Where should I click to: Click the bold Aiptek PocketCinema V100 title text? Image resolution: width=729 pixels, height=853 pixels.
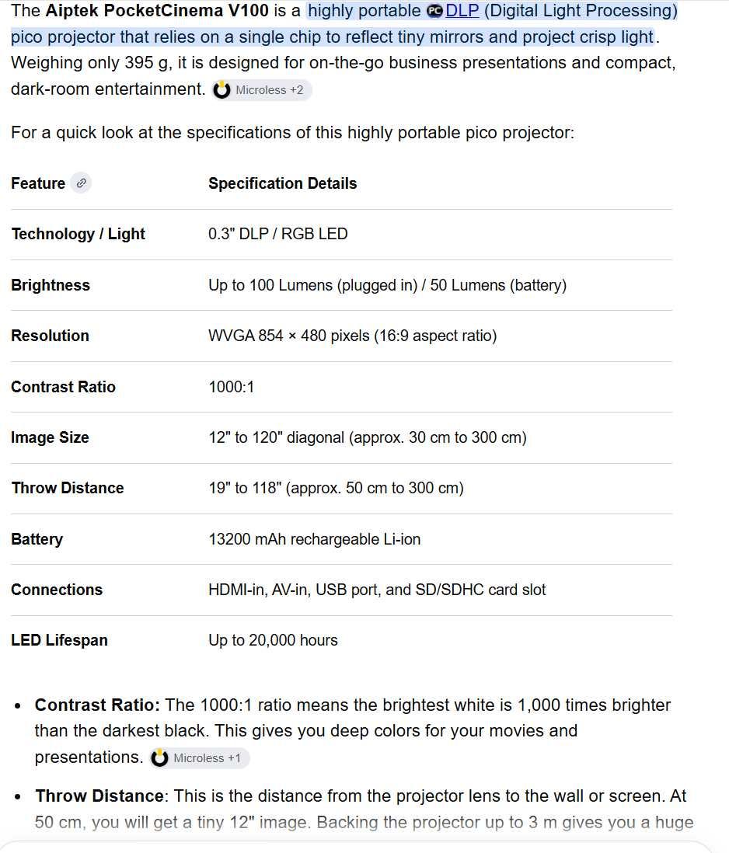click(157, 11)
